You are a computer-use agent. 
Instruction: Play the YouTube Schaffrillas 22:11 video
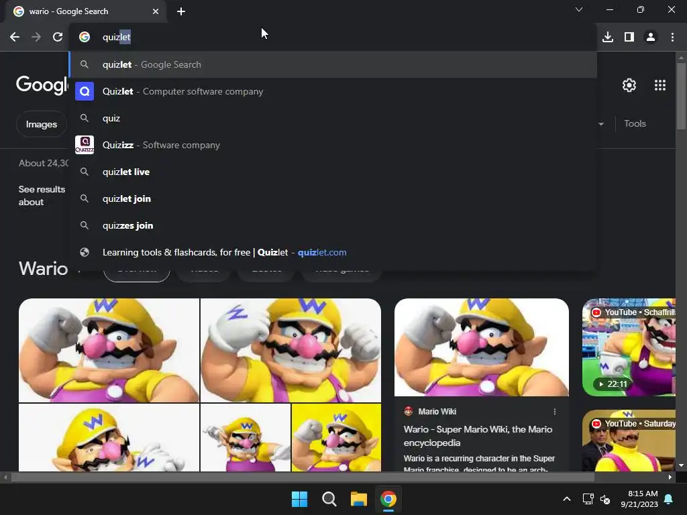click(x=629, y=347)
